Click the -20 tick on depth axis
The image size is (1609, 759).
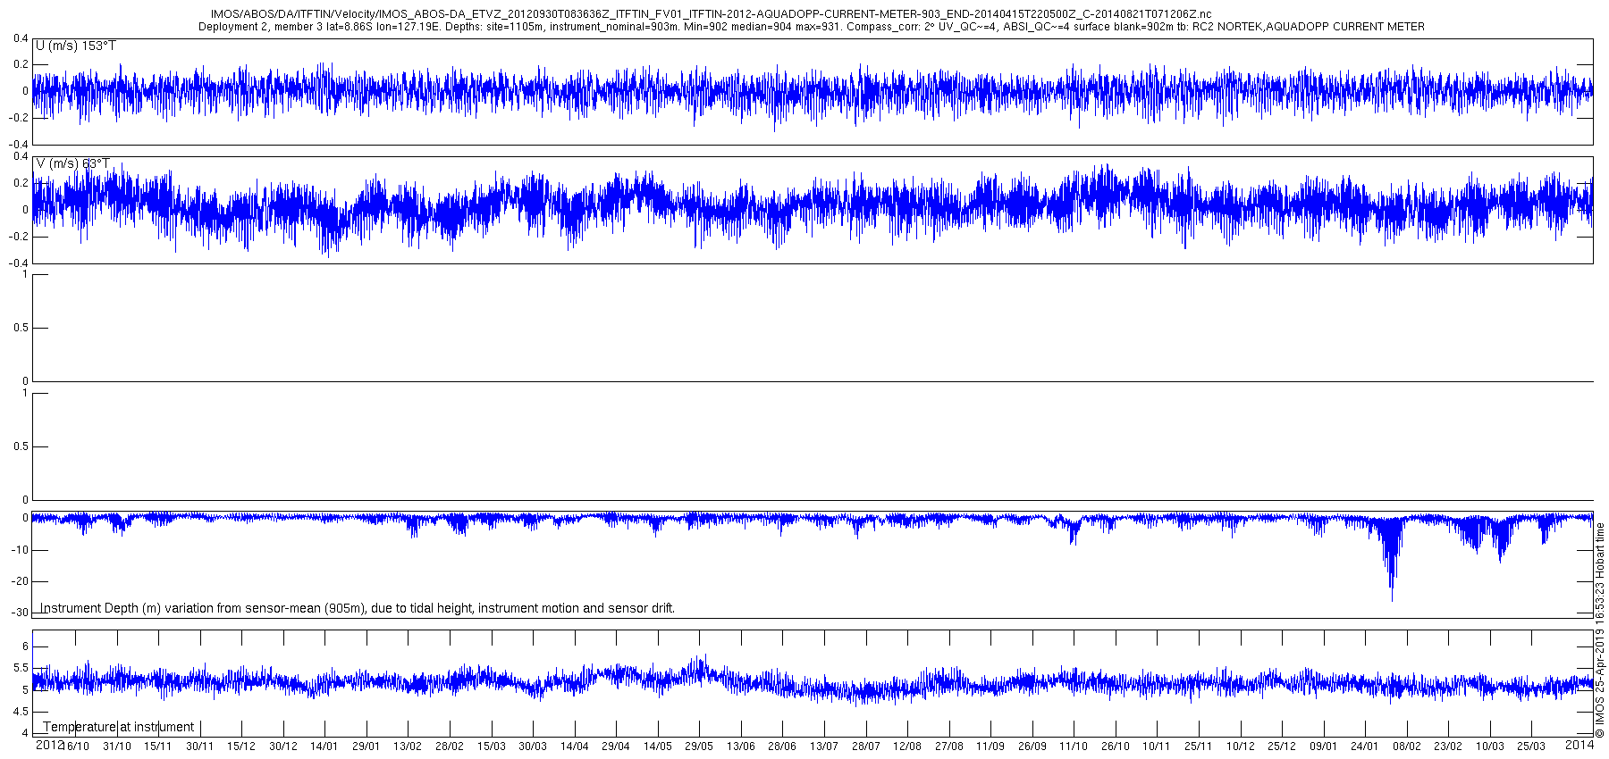[20, 581]
